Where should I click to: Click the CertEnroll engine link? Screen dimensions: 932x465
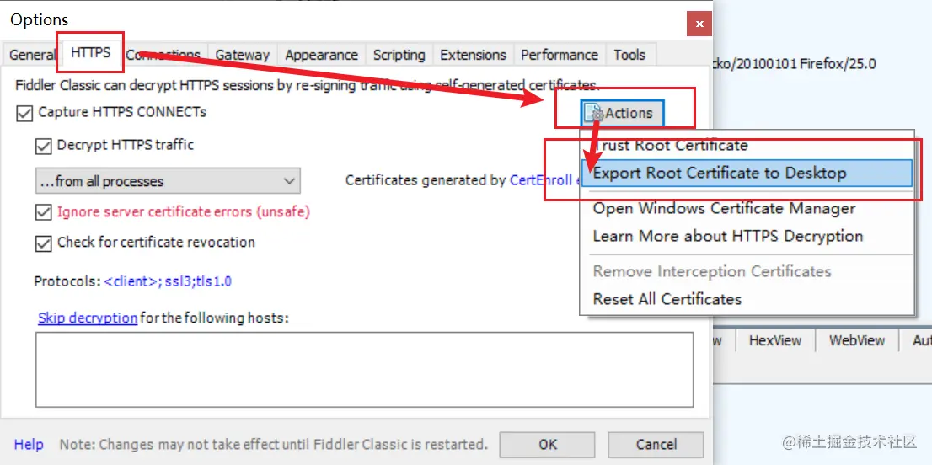[545, 180]
